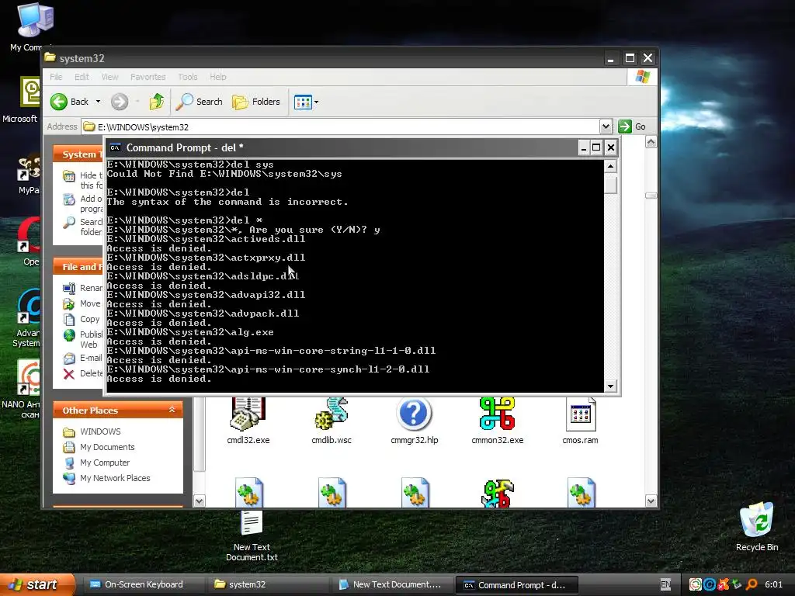Viewport: 795px width, 596px height.
Task: Open the WINDOWS link in Other Places
Action: click(100, 431)
